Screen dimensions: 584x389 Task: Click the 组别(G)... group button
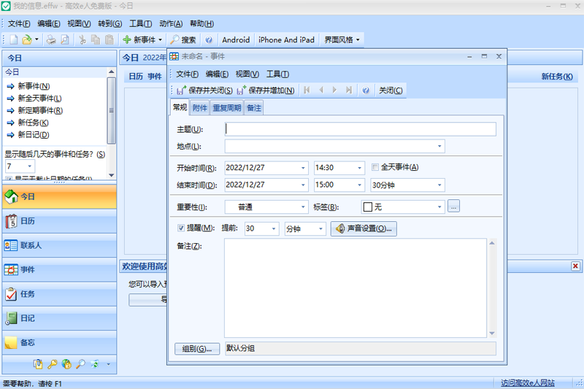[197, 349]
